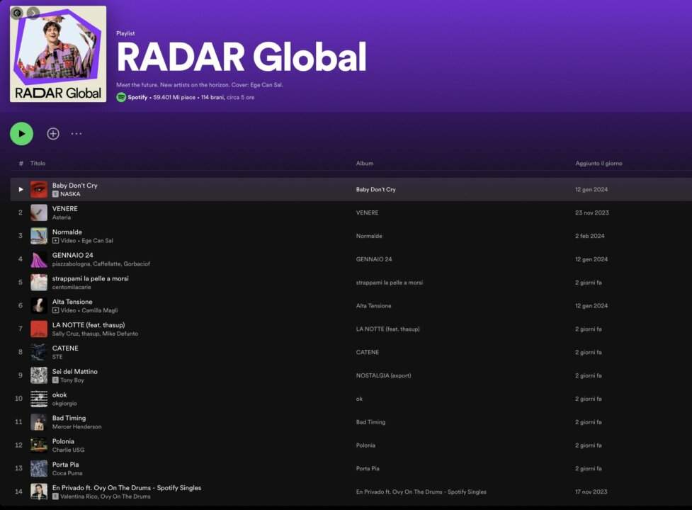Toggle sort order on "Aggiunto il giorno"
This screenshot has height=510, width=692.
pyautogui.click(x=599, y=163)
